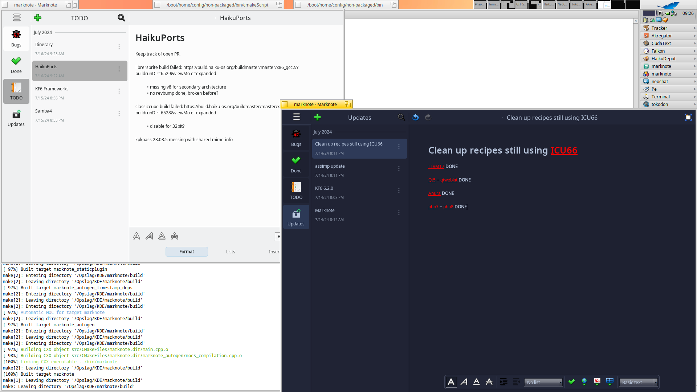697x392 pixels.
Task: Insert image from dark toolbar
Action: [x=597, y=382]
